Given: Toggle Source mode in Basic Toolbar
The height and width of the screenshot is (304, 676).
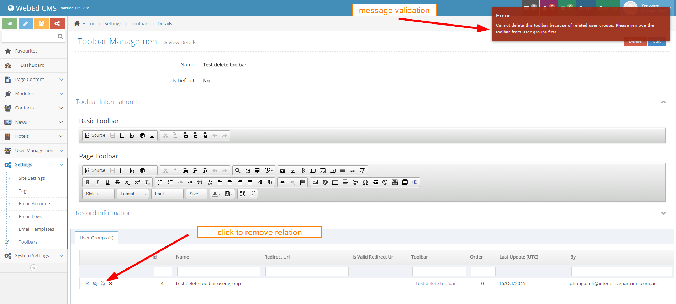Looking at the screenshot, I should pos(95,135).
